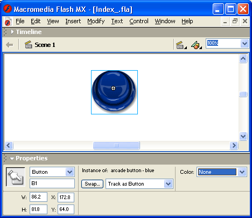252x218 pixels.
Task: Collapse the Properties panel
Action: 12,159
